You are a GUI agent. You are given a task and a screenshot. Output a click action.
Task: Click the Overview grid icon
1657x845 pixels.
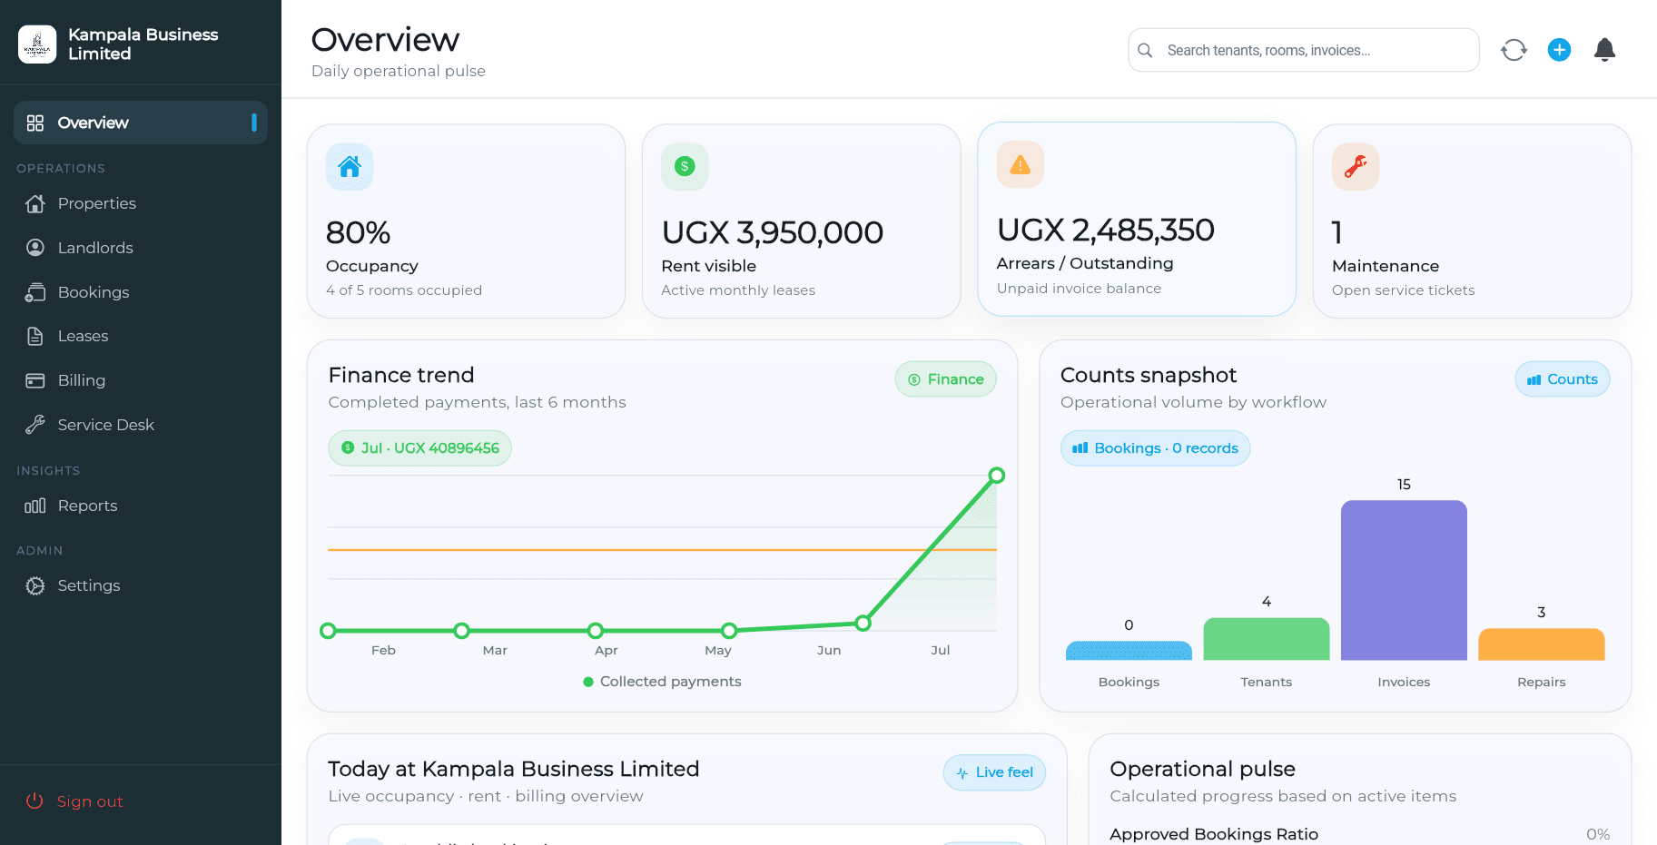pyautogui.click(x=35, y=123)
